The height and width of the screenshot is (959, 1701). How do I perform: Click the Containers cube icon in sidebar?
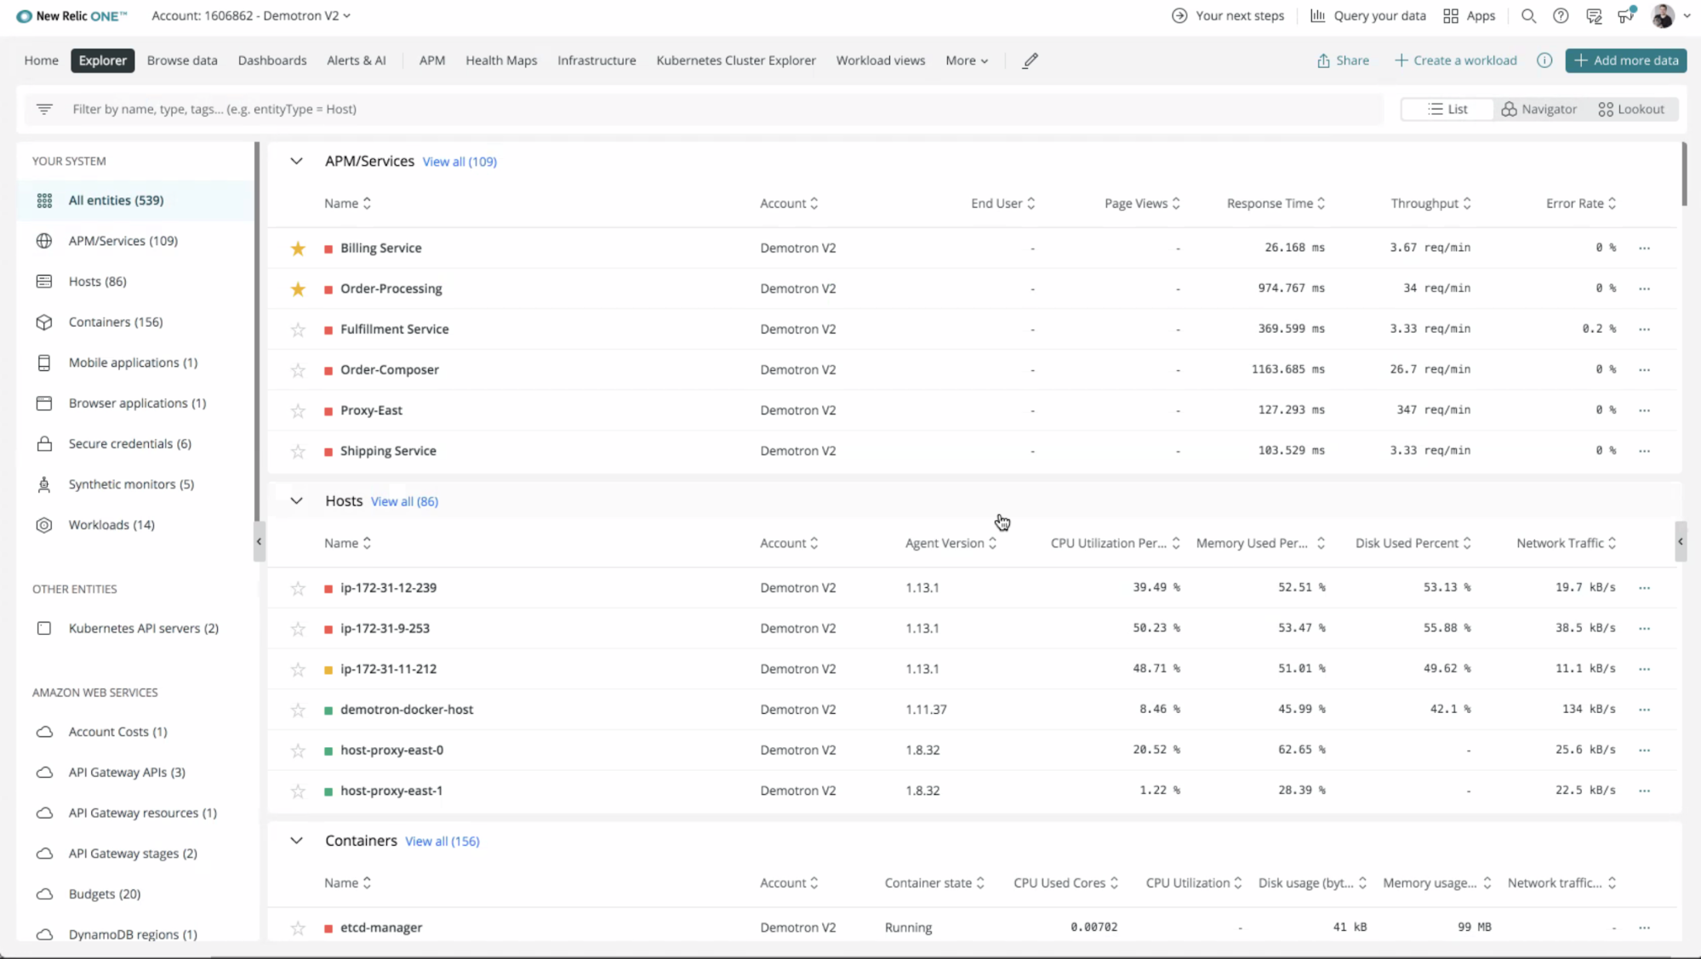(44, 322)
